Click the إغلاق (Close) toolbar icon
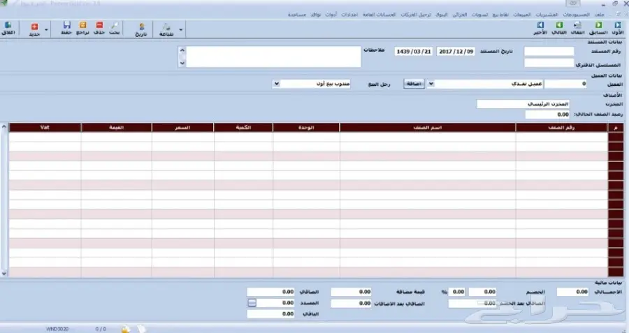 tap(8, 29)
